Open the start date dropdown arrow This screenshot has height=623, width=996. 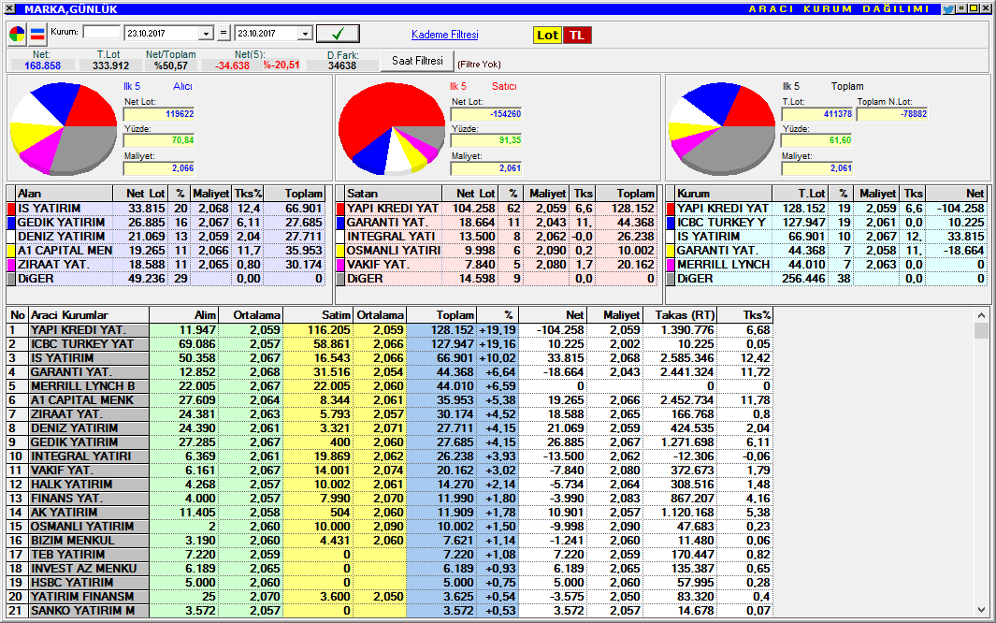(206, 34)
